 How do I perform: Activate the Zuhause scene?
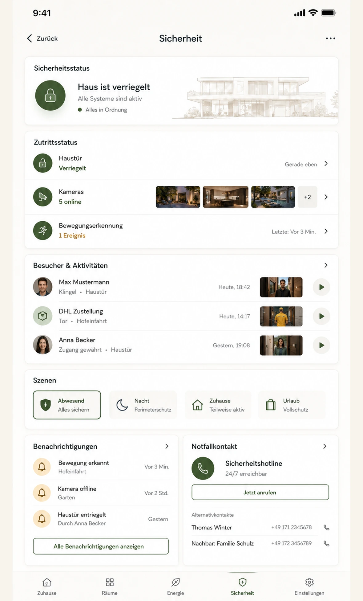pyautogui.click(x=218, y=405)
